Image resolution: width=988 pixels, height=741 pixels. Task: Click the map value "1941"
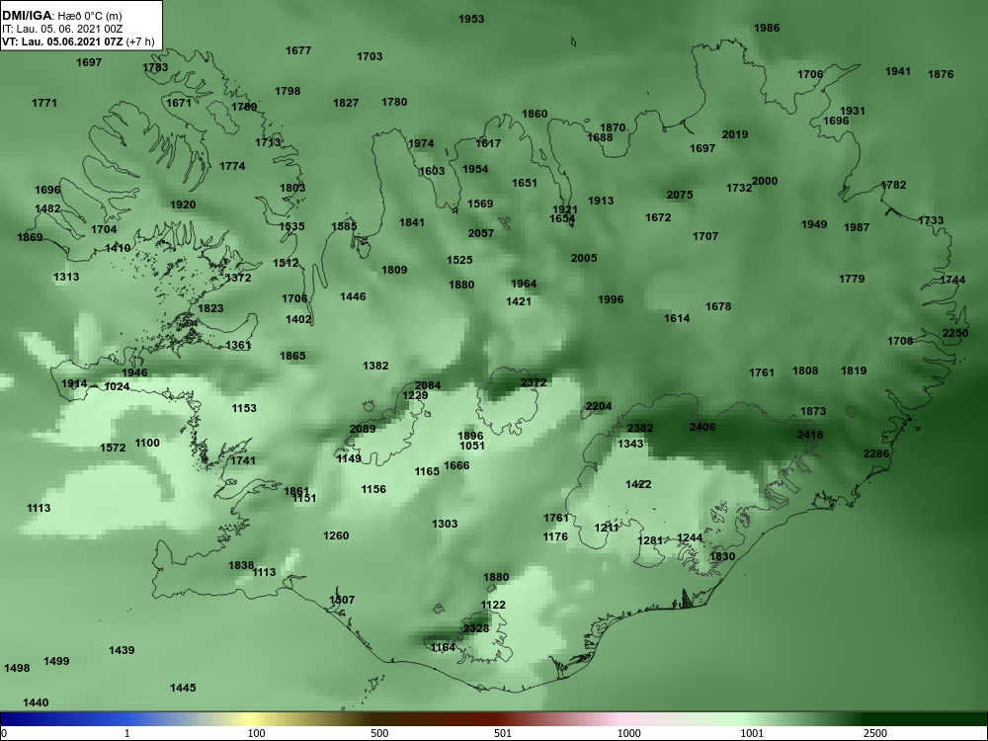click(898, 72)
